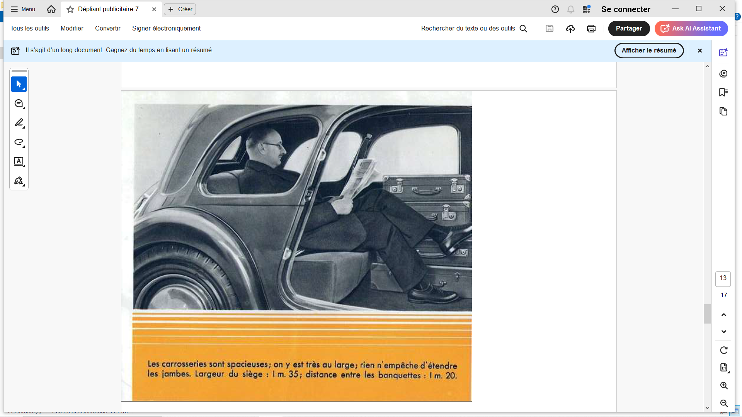Star the Dépliant publicitaire document tab
742x417 pixels.
pos(70,9)
